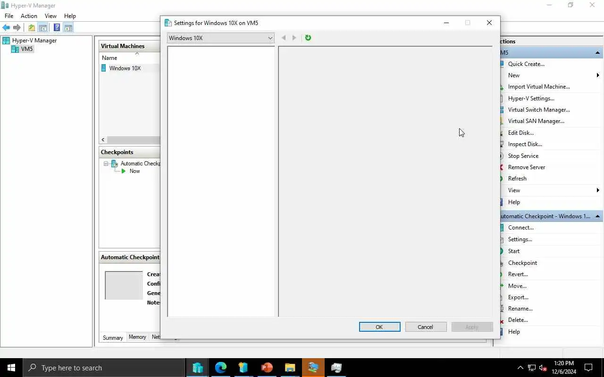The width and height of the screenshot is (604, 377).
Task: Click the Automatic Checkpoint tree icon
Action: pos(115,164)
